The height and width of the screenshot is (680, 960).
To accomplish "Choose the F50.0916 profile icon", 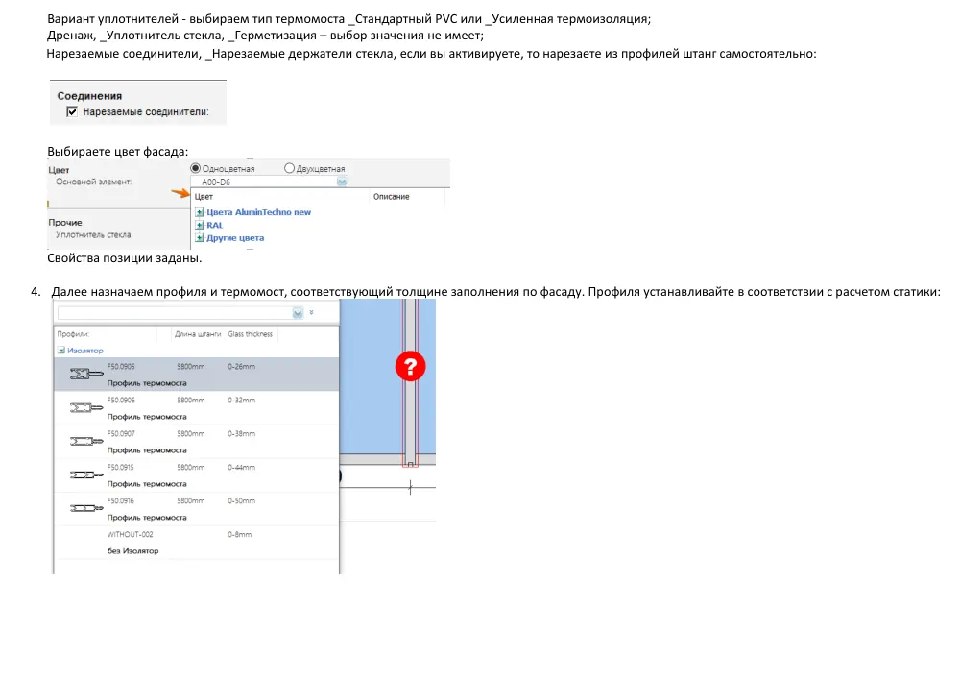I will pyautogui.click(x=86, y=508).
